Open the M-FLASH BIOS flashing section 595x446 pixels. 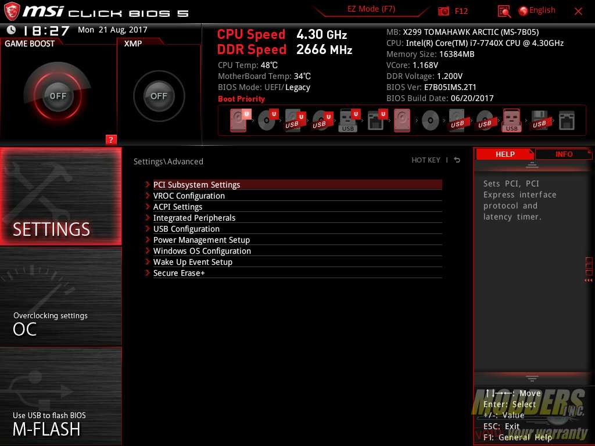click(x=60, y=396)
